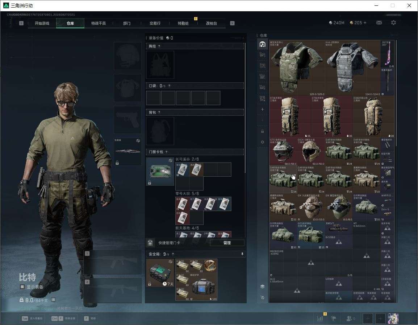418x325 pixels.
Task: Click the stash scrollbar
Action: click(x=396, y=92)
